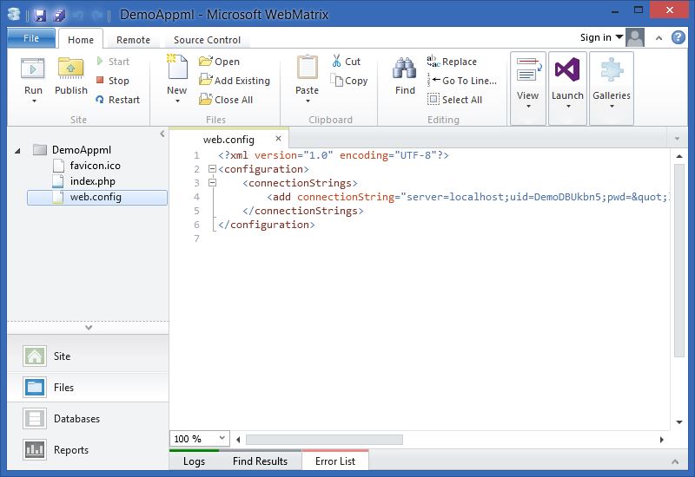Click Go To Line
This screenshot has height=477, width=695.
[462, 81]
